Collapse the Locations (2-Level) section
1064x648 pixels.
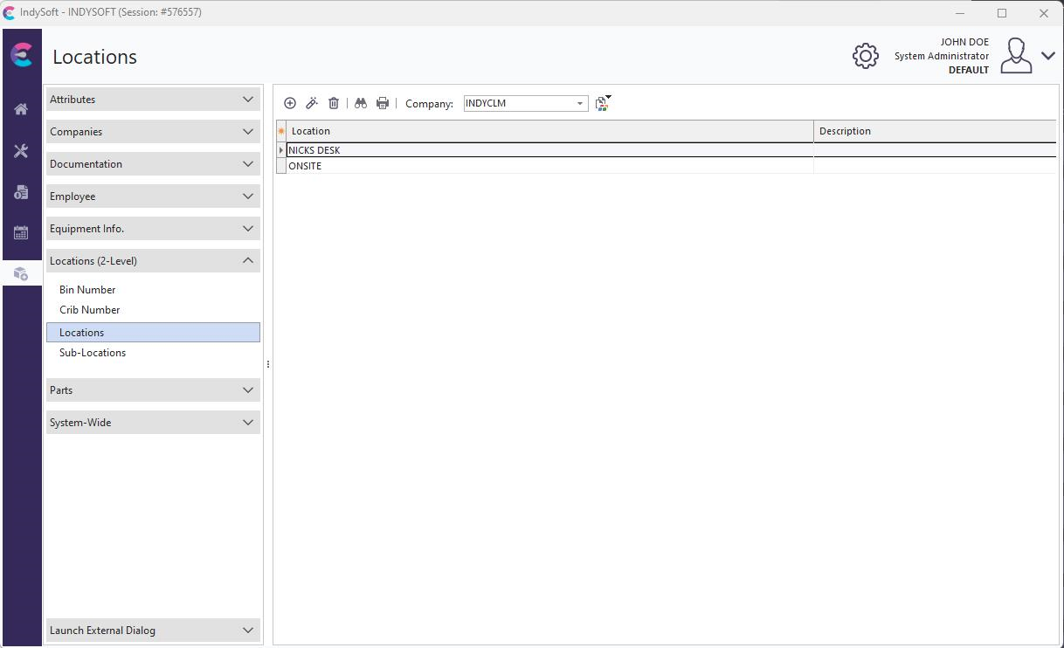tap(153, 261)
